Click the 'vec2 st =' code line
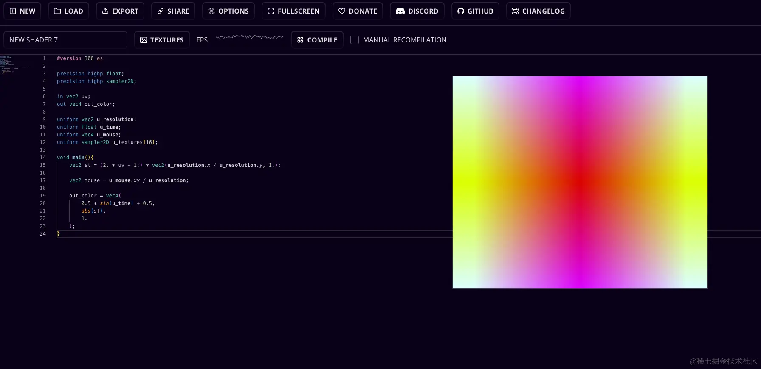The image size is (761, 369). coord(175,165)
